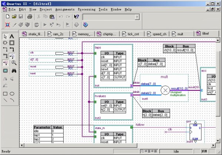The height and width of the screenshot is (155, 222).
Task: Toggle the partial line selection tool
Action: (5, 63)
